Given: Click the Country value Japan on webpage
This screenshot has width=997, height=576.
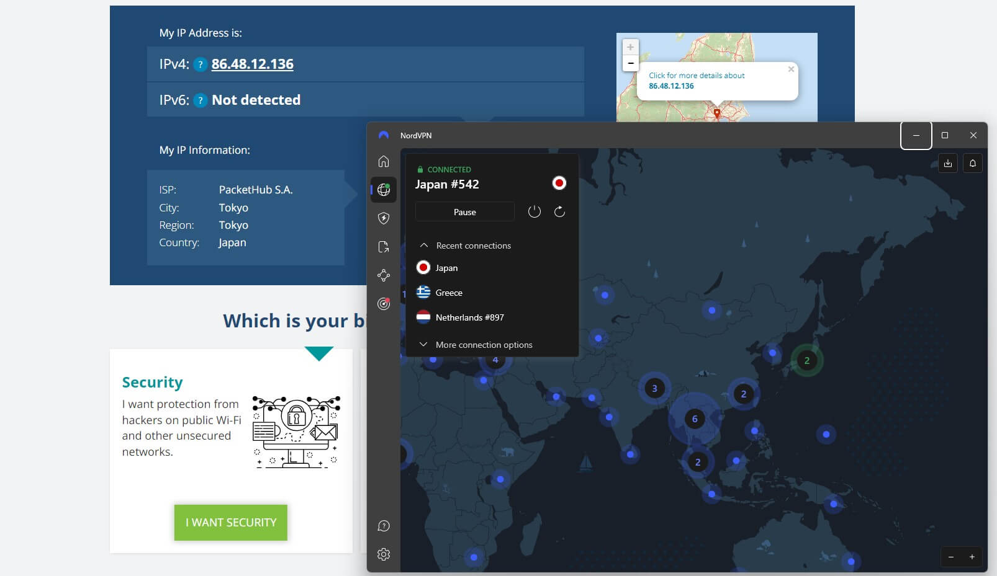Looking at the screenshot, I should coord(232,242).
